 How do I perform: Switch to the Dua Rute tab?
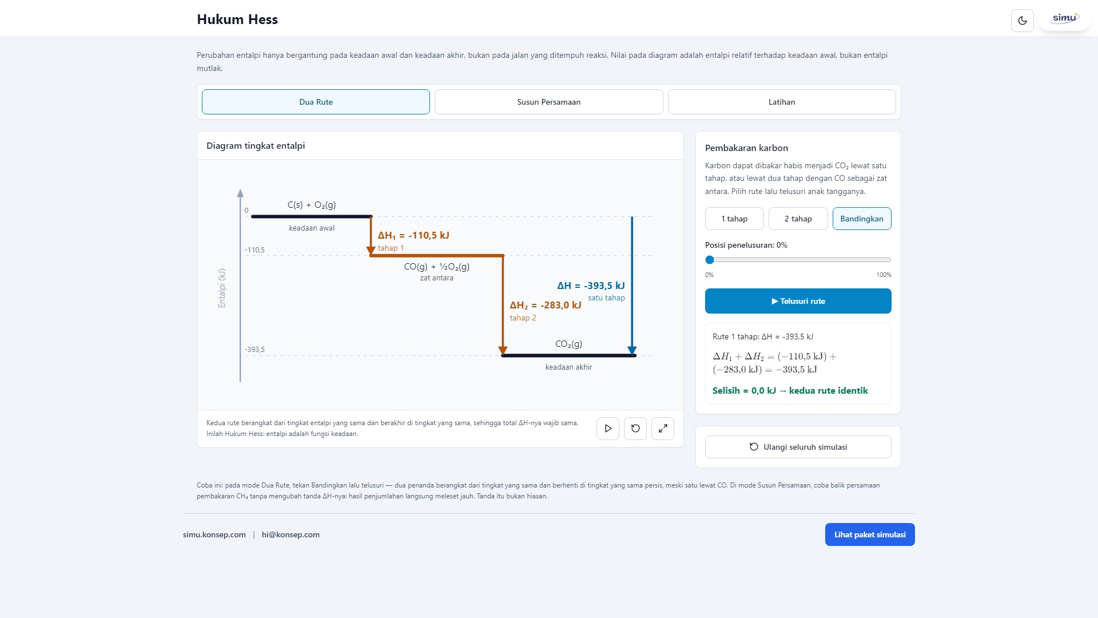tap(316, 102)
